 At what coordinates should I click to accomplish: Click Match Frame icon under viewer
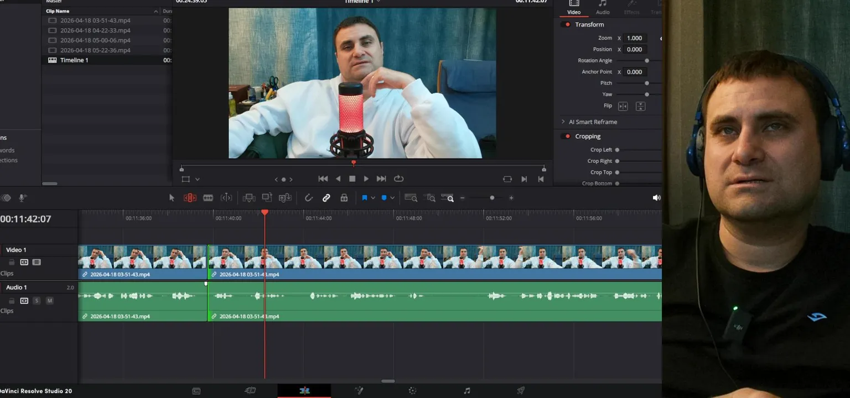tap(507, 179)
